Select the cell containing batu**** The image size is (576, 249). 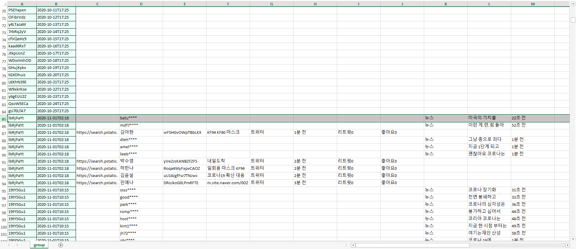pos(141,118)
